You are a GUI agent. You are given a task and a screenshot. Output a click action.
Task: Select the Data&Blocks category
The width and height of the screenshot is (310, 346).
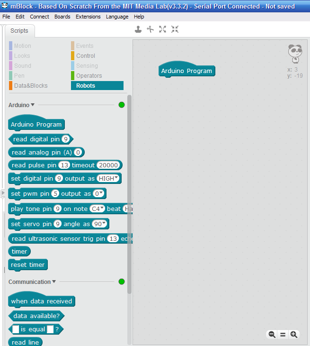click(31, 86)
